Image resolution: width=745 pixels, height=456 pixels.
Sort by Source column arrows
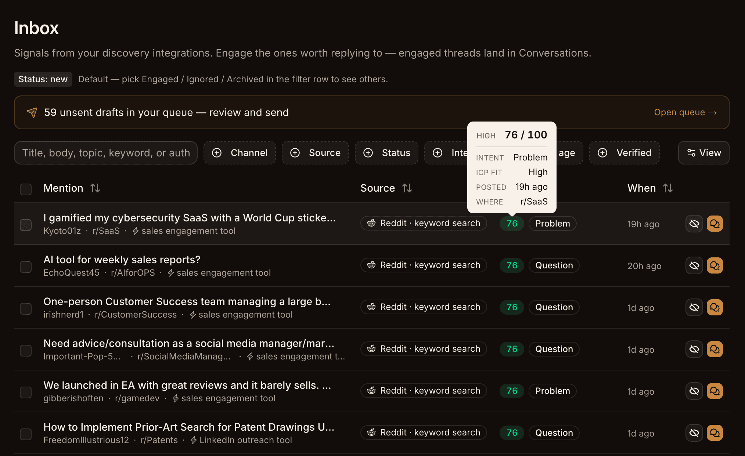pyautogui.click(x=407, y=188)
